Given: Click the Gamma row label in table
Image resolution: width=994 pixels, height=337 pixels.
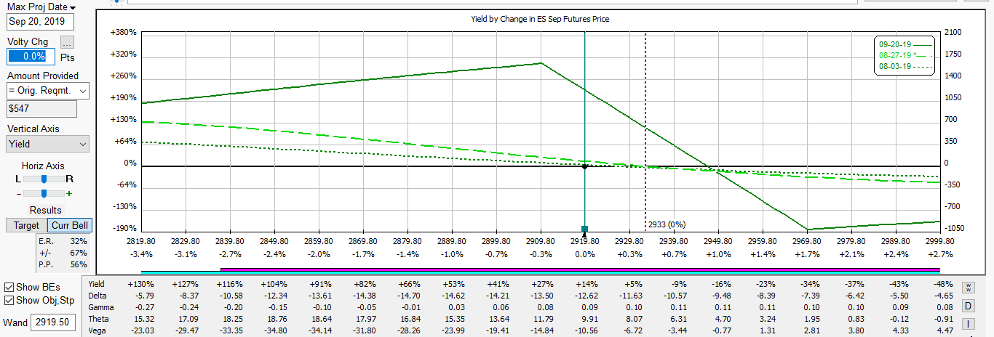Looking at the screenshot, I should [x=100, y=307].
